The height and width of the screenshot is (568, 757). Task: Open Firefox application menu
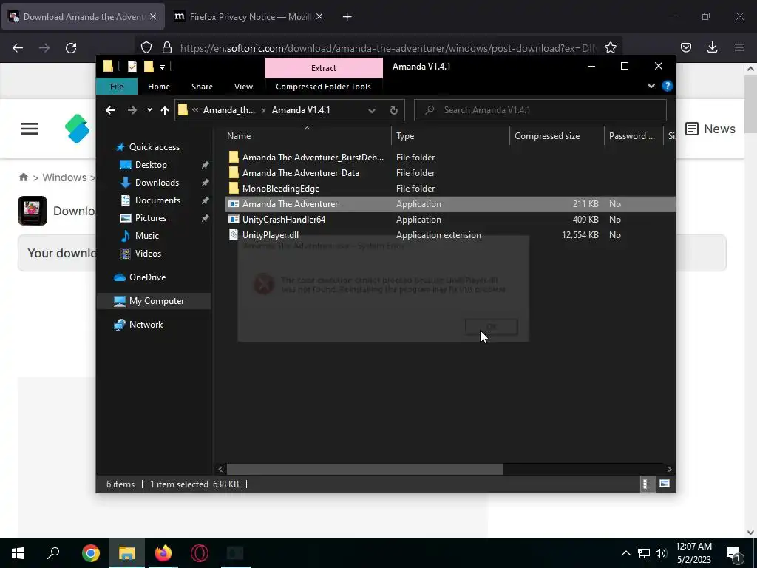click(x=739, y=47)
